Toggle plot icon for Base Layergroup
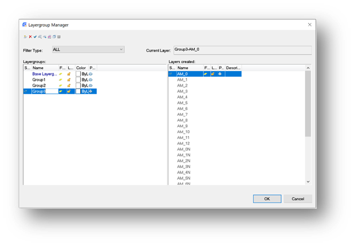This screenshot has height=246, width=354. tap(91, 74)
